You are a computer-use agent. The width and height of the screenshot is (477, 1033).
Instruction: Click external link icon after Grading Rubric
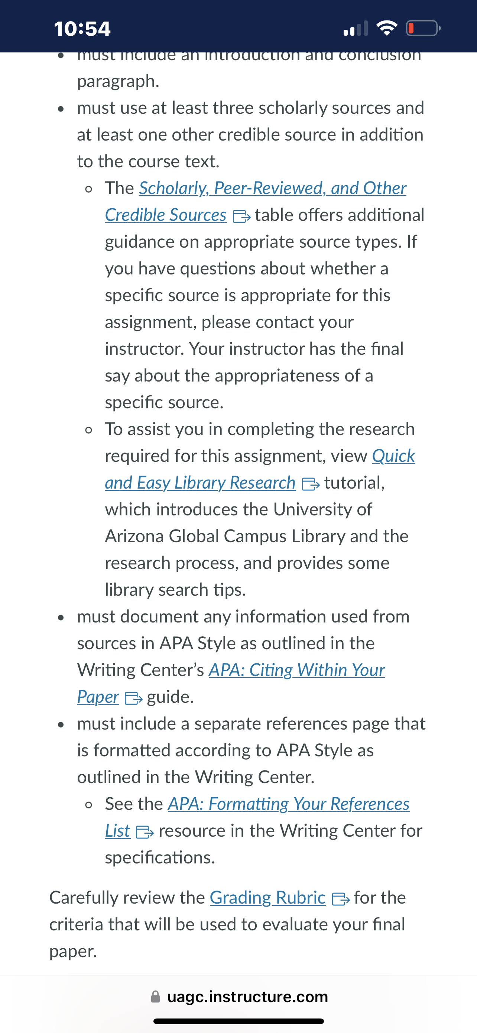[x=341, y=900]
